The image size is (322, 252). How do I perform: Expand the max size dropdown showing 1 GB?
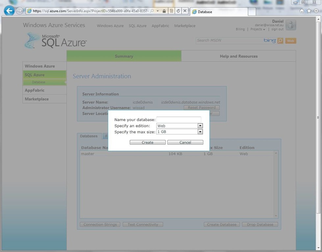(x=200, y=132)
